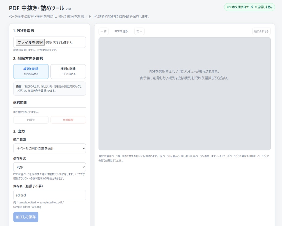Screen dimensions: 282x226
Task: Click the 幅に合わせる fit-width button
Action: coord(261,31)
